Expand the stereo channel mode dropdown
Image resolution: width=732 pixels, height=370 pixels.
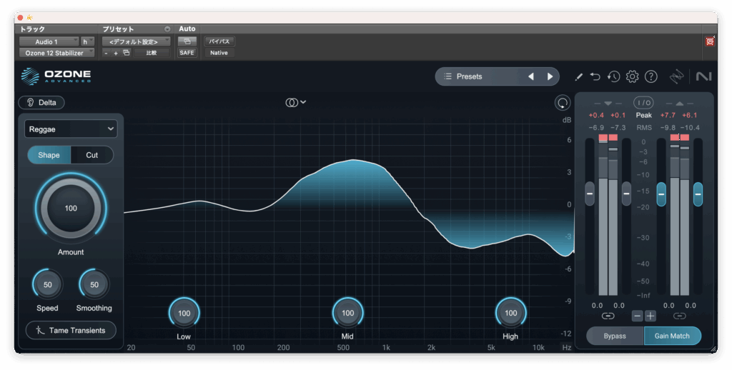click(295, 102)
